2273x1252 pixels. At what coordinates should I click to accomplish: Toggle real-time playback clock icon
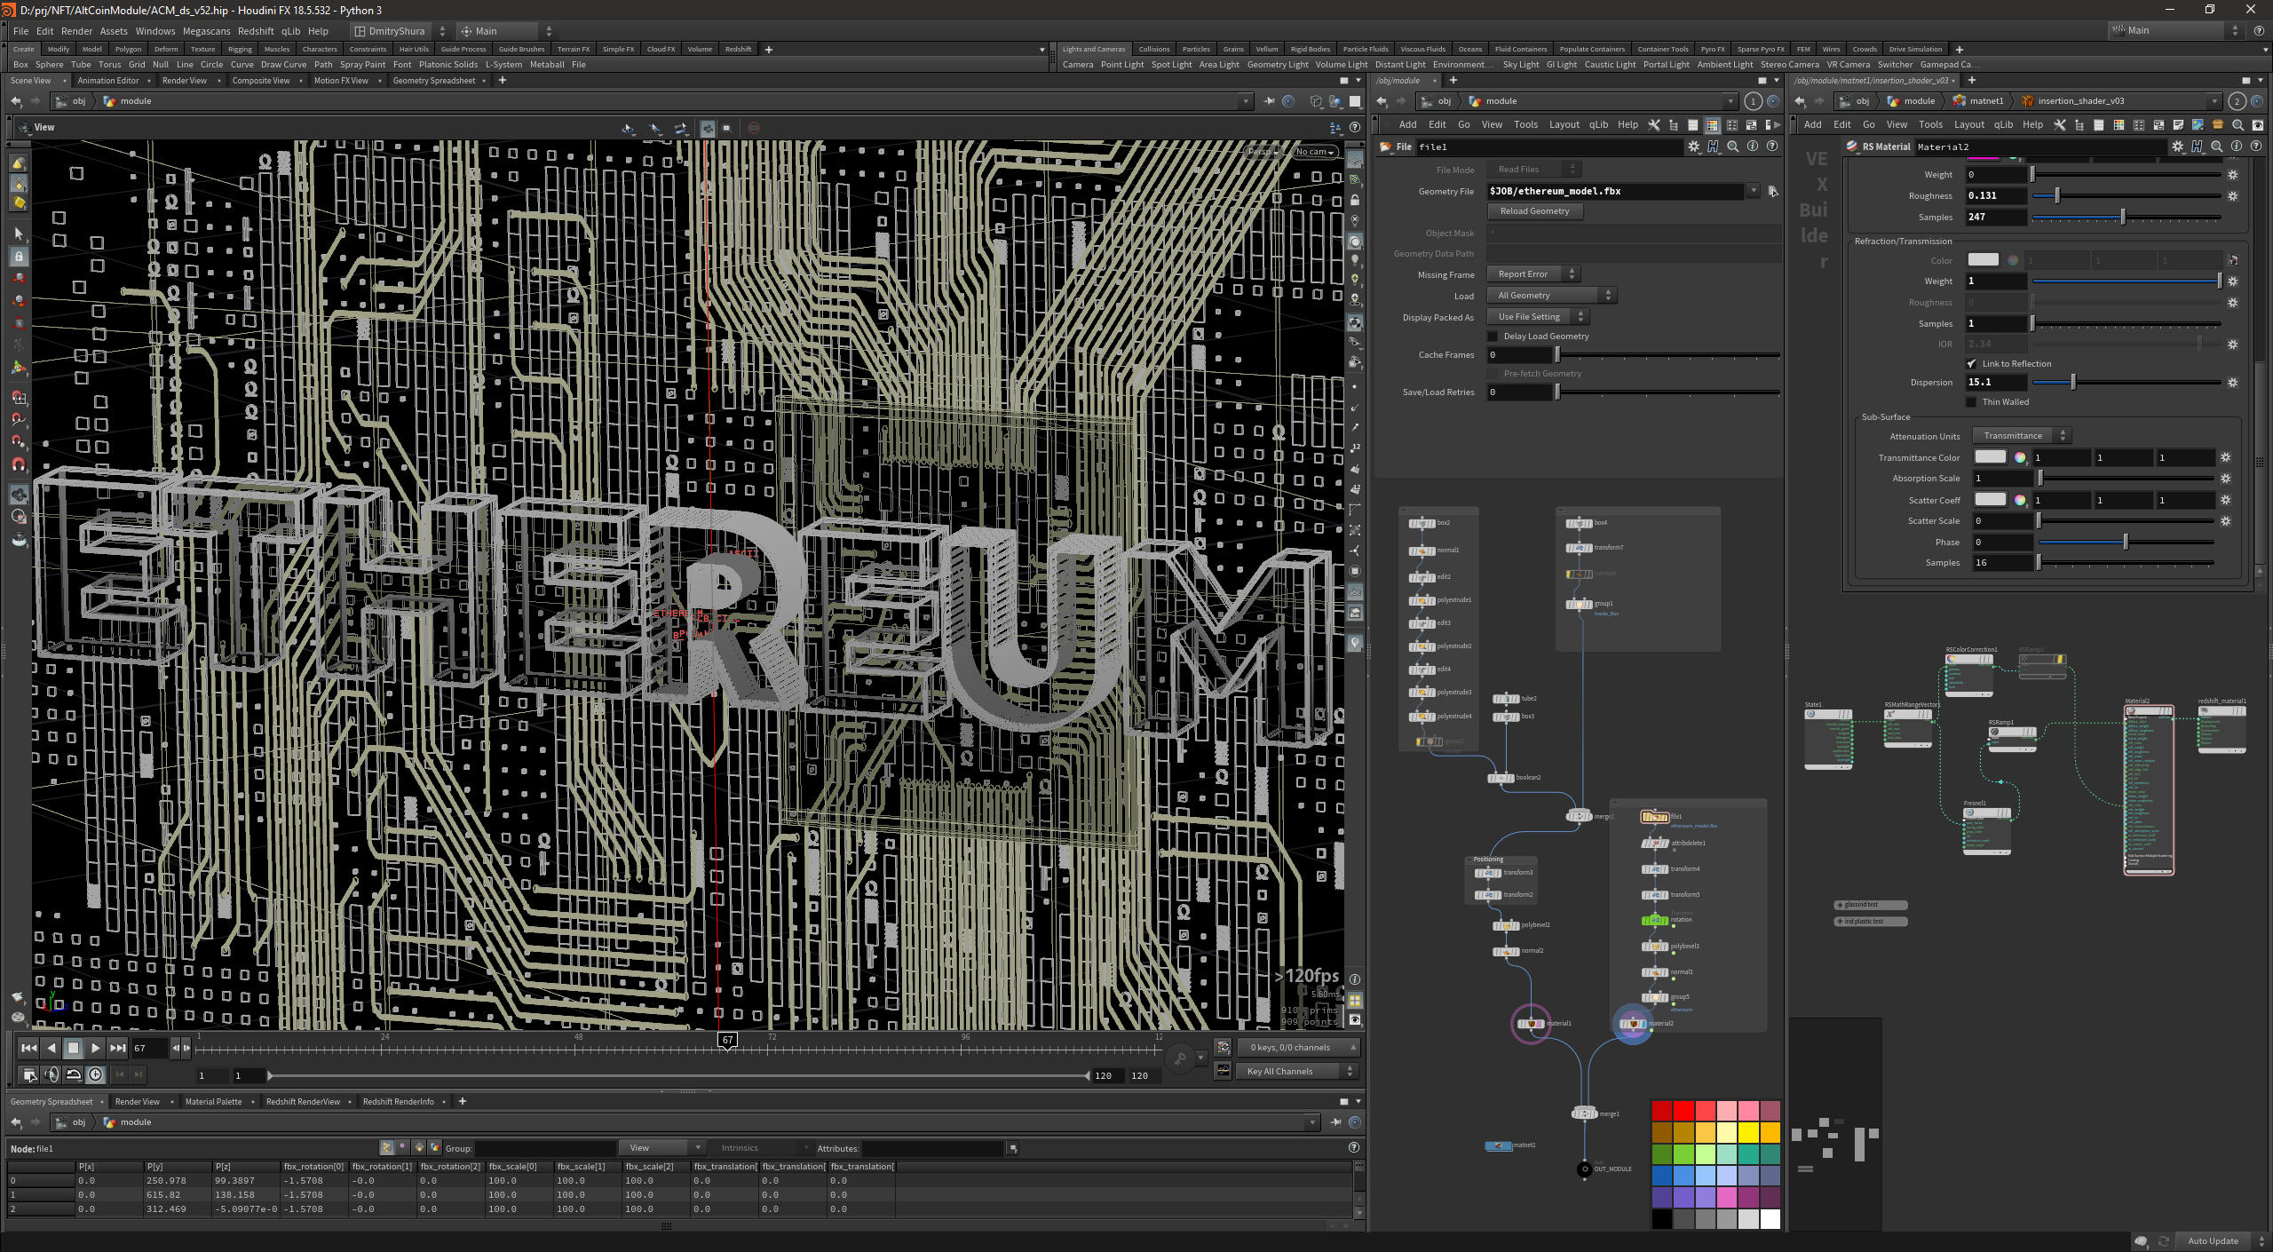(96, 1074)
